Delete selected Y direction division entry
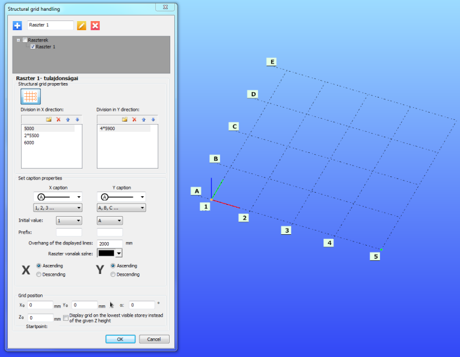The image size is (460, 357). 134,120
